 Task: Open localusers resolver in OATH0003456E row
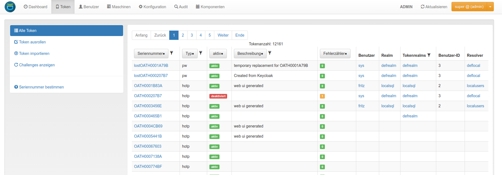pos(476,106)
